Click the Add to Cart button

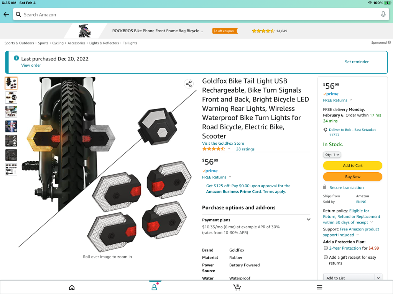[x=353, y=165]
